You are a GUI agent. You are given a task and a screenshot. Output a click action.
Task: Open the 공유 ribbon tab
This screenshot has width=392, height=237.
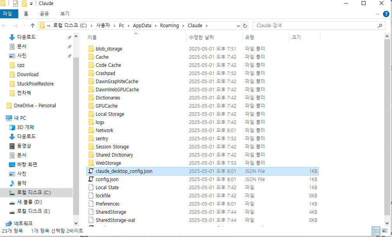[x=44, y=14]
